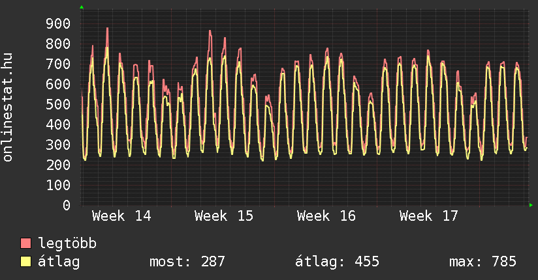Viewport: 538px width, 280px height.
Task: Click the 100 y-axis value
Action: tap(58, 186)
